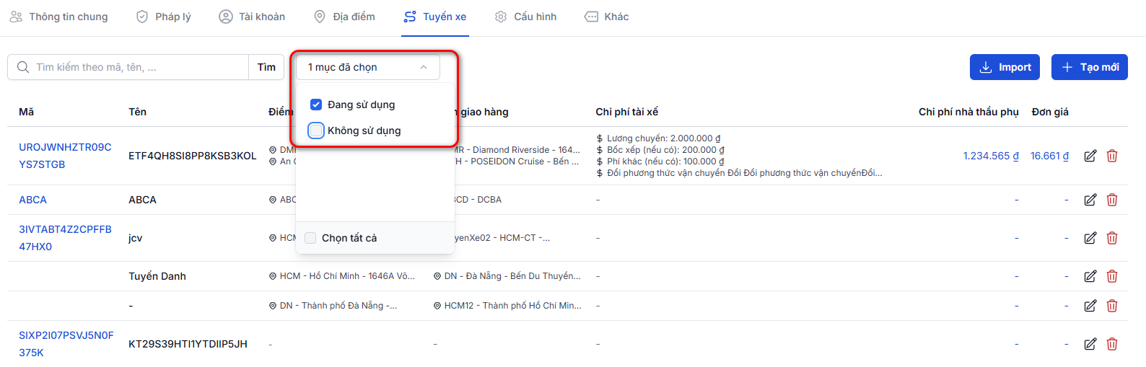The width and height of the screenshot is (1146, 367).
Task: Click search magnifier icon in search box
Action: click(x=23, y=67)
